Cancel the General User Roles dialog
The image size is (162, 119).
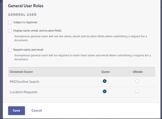pos(37,111)
